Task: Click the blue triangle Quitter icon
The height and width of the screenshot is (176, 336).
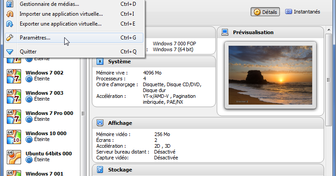Action: tap(9, 52)
